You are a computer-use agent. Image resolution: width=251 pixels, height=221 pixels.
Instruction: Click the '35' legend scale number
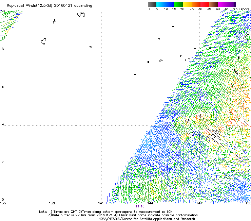pos(209,9)
